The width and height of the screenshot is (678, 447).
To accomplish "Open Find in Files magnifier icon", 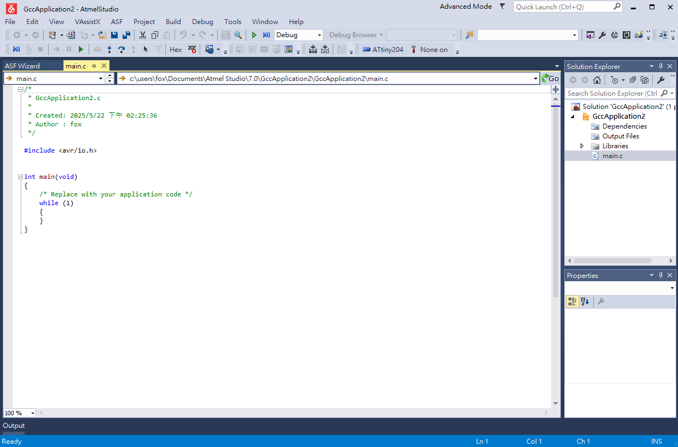I will (x=238, y=35).
